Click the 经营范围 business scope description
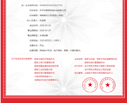Screen dimensions: 127x103 60,51
